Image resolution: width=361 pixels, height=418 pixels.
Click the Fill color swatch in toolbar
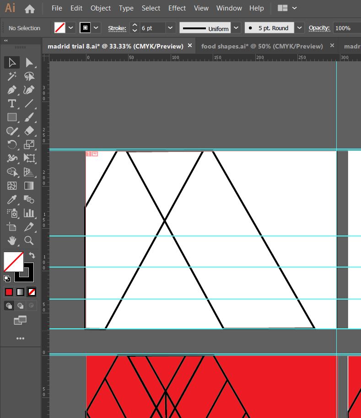13,262
